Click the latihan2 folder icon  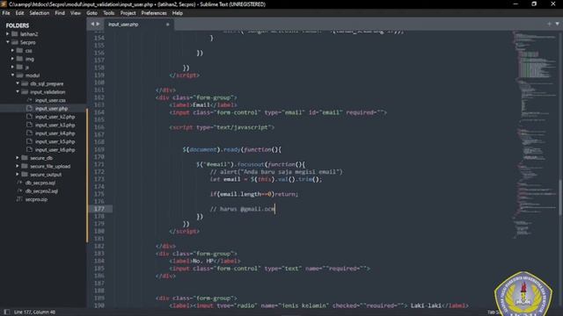[x=15, y=34]
